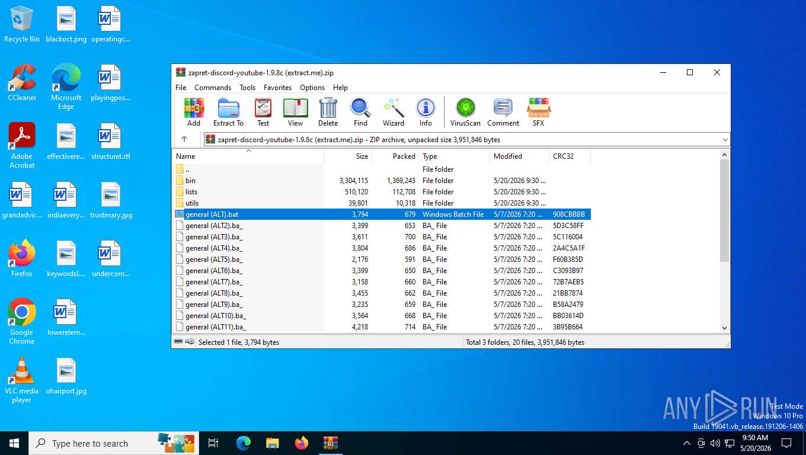Open the Comment toolbar icon

(503, 112)
